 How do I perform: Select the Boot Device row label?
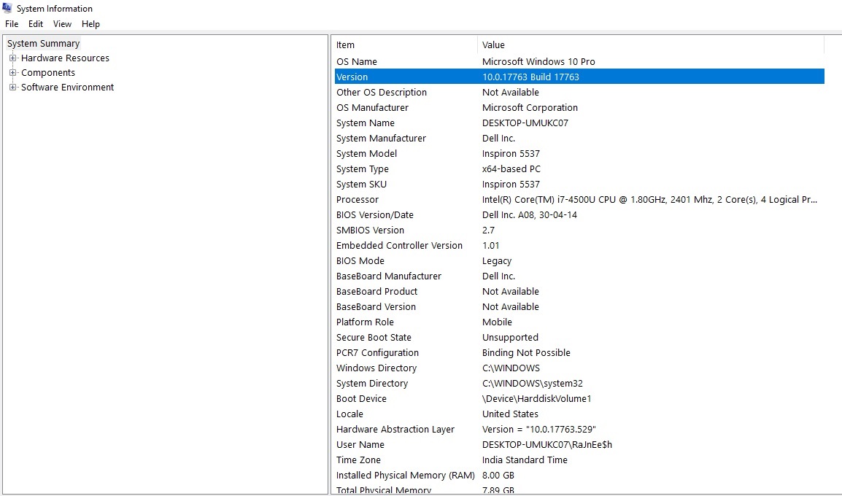coord(361,398)
